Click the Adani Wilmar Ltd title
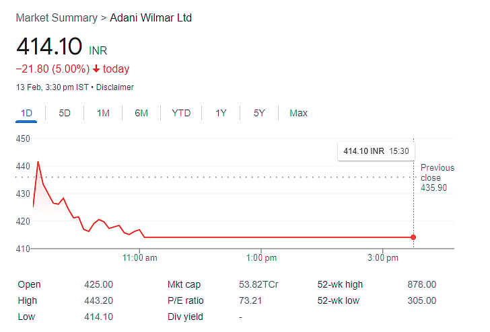 click(151, 17)
